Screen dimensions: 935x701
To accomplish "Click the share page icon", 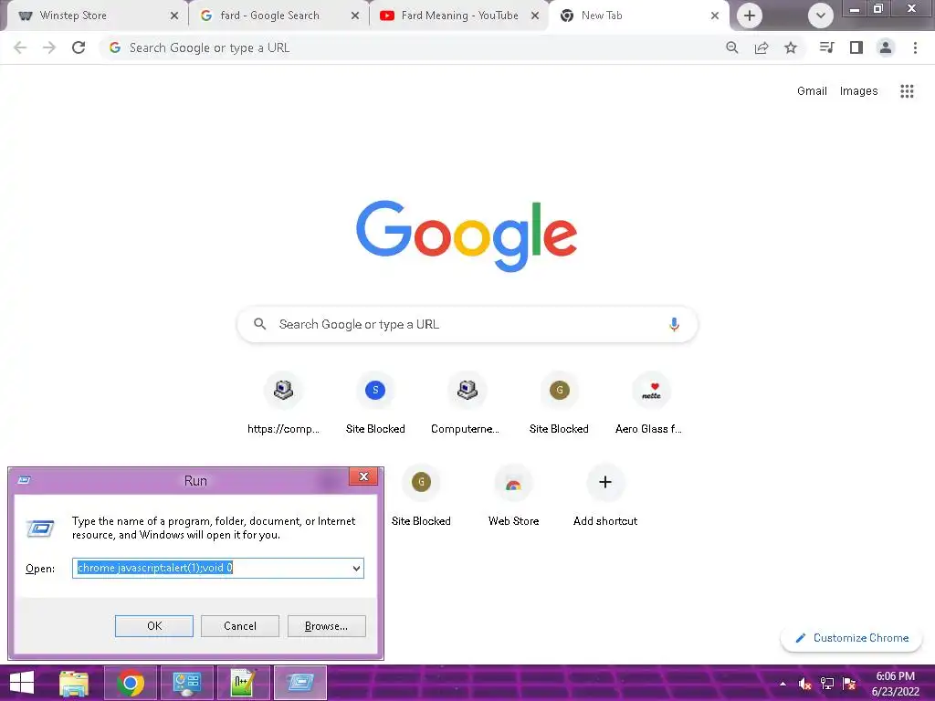I will pos(761,47).
